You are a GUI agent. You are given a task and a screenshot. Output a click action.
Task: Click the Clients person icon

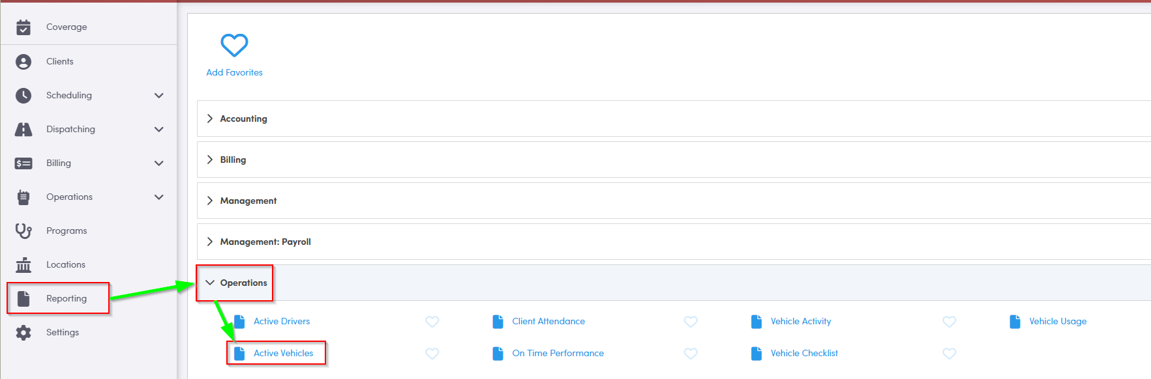pos(23,62)
